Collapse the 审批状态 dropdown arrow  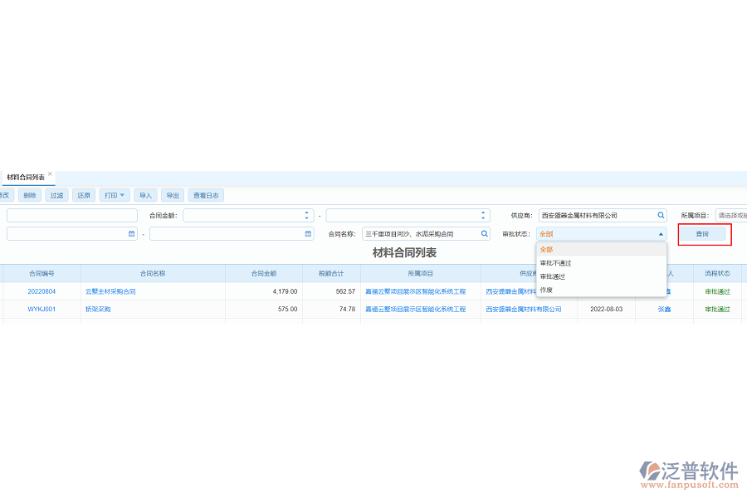pyautogui.click(x=661, y=234)
